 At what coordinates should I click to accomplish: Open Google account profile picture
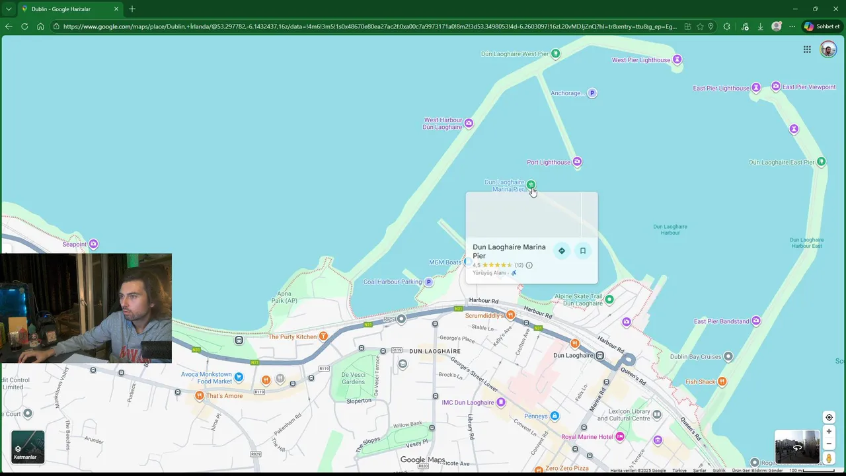tap(828, 50)
